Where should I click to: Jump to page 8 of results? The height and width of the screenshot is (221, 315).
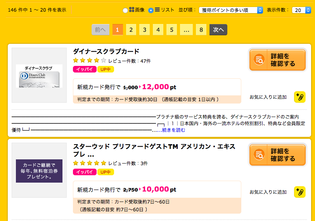coord(201,30)
